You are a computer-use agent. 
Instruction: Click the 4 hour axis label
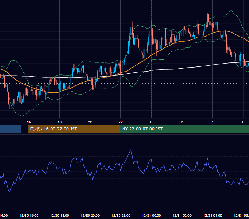pyautogui.click(x=212, y=122)
